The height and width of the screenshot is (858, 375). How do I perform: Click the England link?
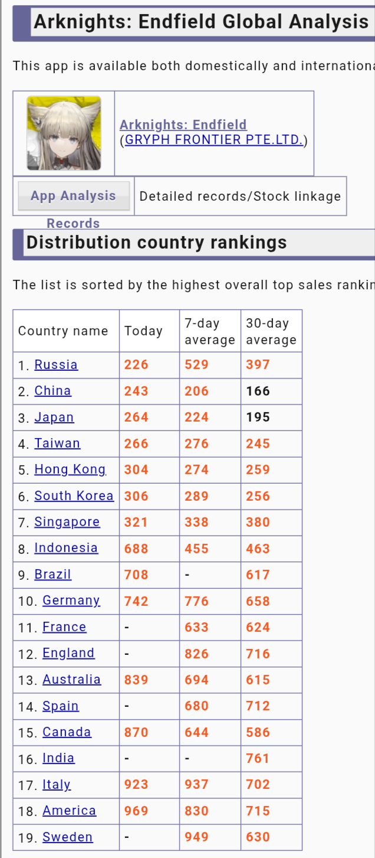coord(68,653)
